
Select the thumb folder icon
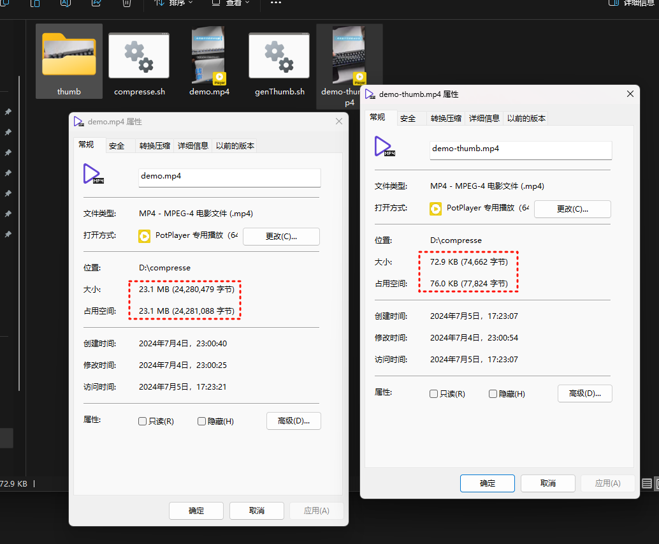pos(69,55)
